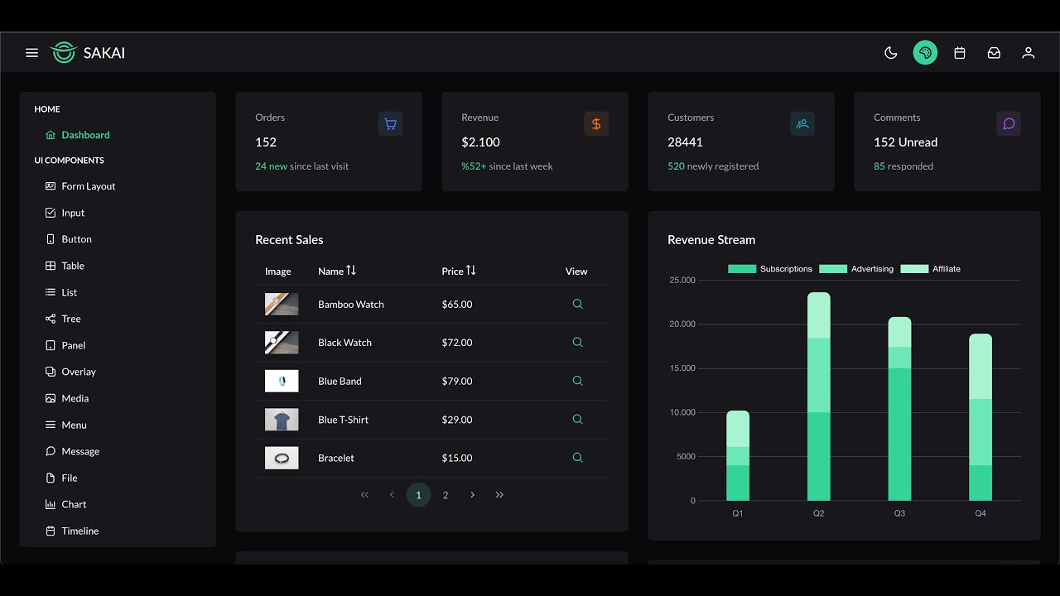Image resolution: width=1060 pixels, height=596 pixels.
Task: Go to the next page arrow
Action: pos(472,495)
